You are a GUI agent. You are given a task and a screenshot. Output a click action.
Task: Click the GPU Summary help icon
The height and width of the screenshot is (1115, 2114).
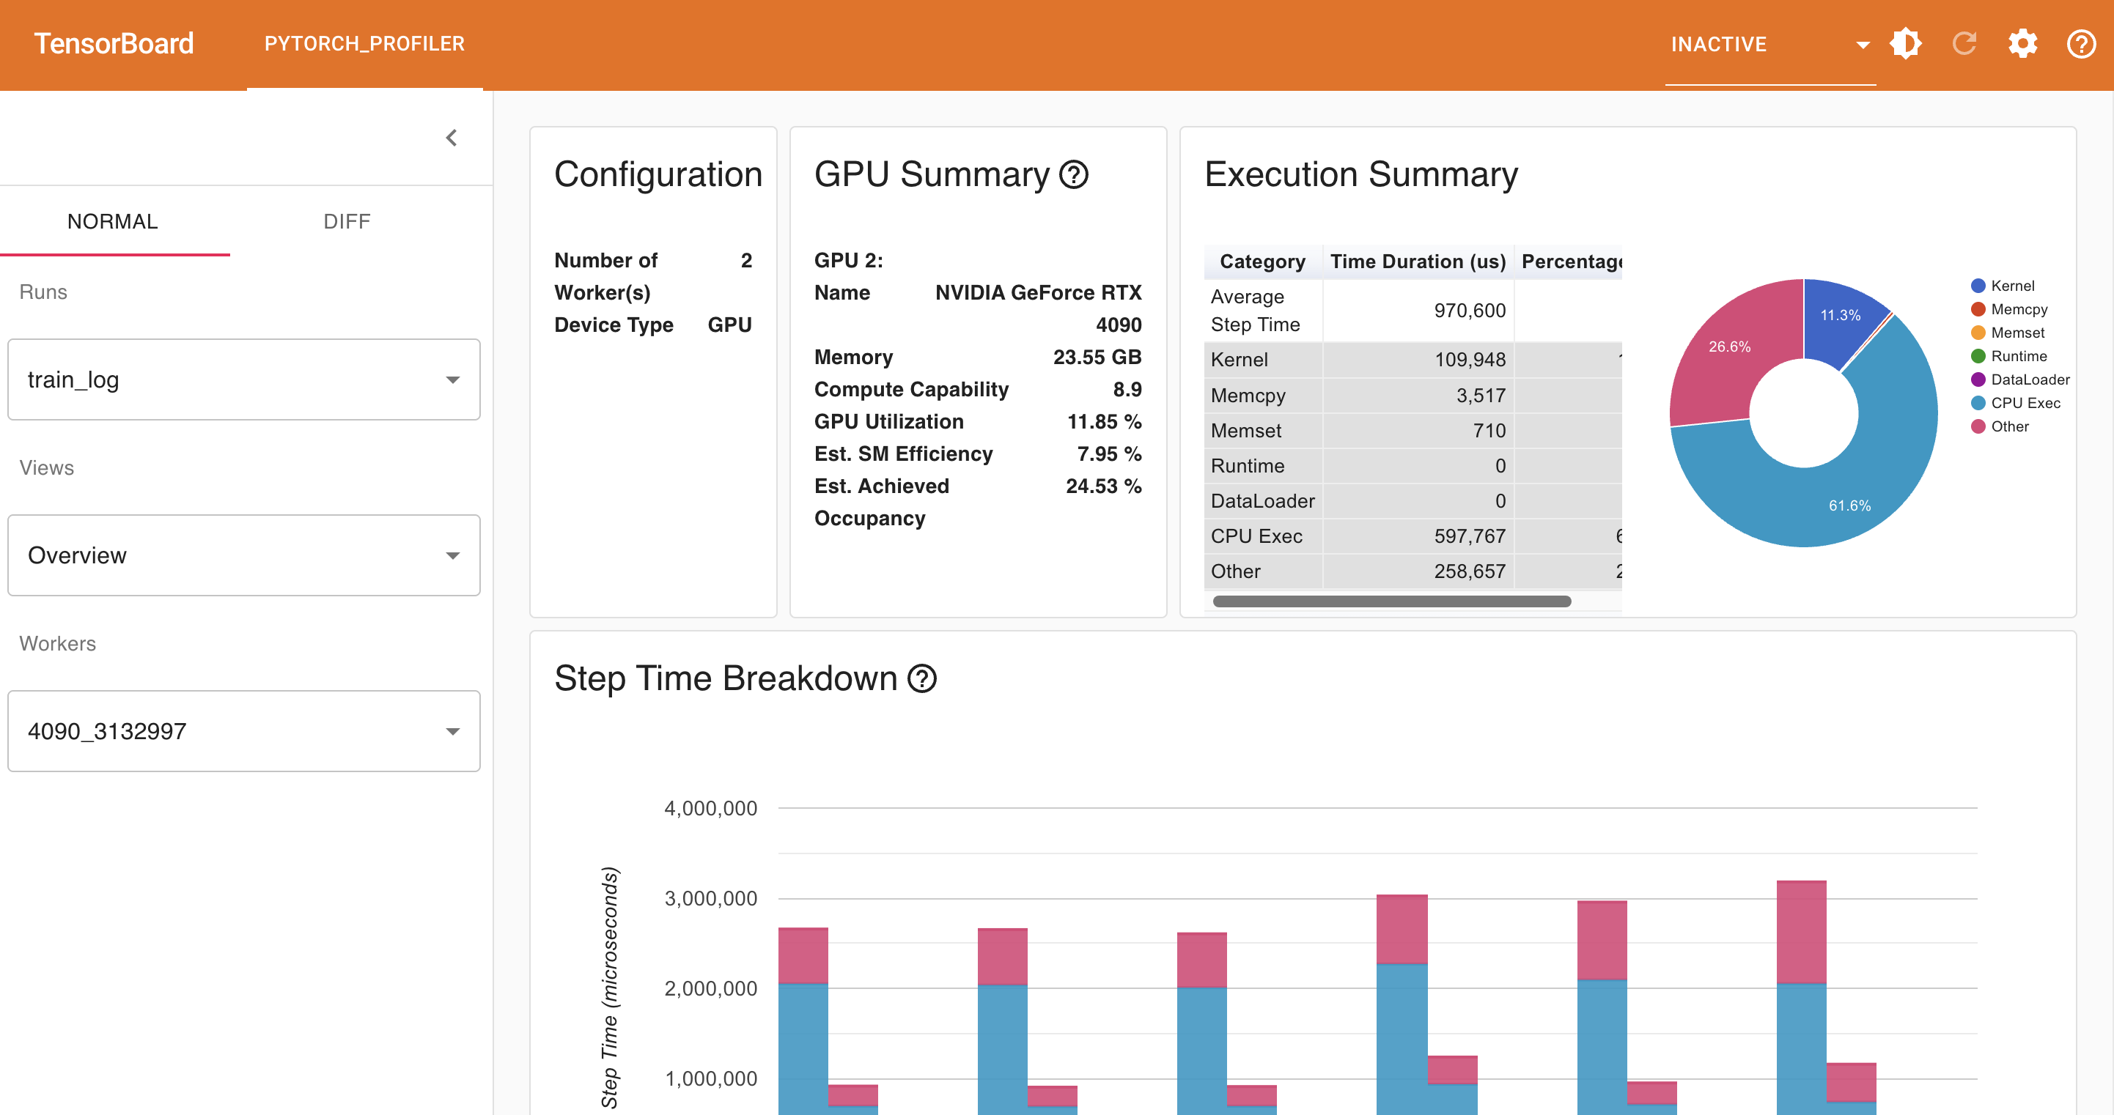click(x=1073, y=175)
